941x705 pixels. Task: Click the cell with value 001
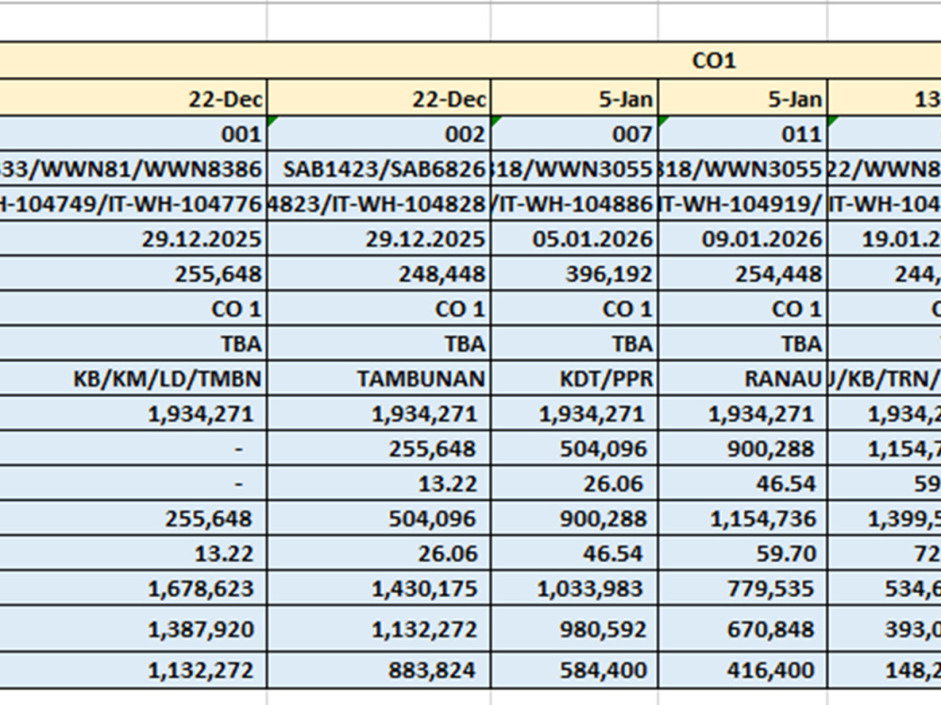coord(134,133)
